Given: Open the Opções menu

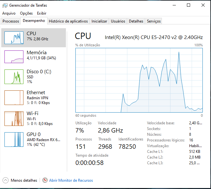Looking at the screenshot, I should click(x=26, y=13).
